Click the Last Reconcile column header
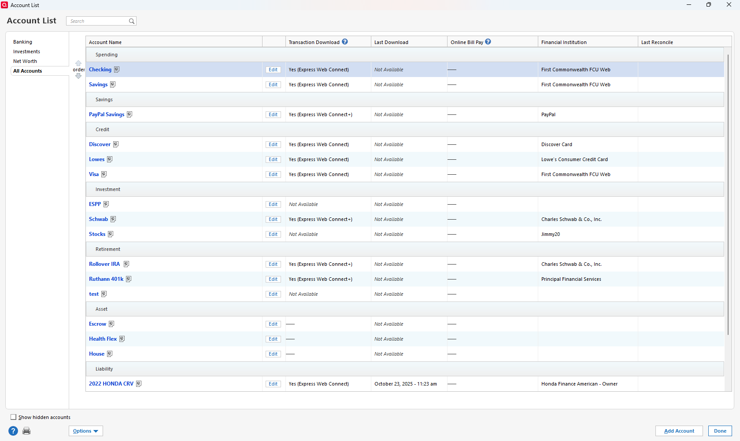 (684, 42)
